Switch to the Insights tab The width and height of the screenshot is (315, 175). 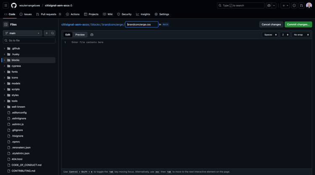143,14
